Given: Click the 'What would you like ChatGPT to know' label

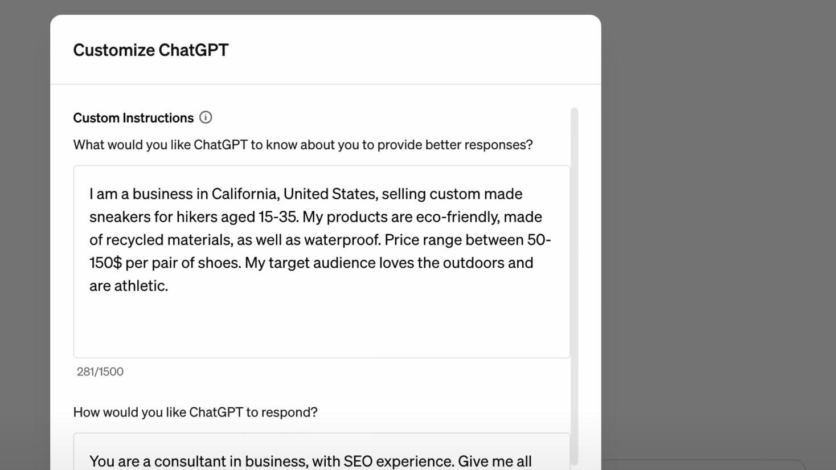Looking at the screenshot, I should (x=302, y=145).
